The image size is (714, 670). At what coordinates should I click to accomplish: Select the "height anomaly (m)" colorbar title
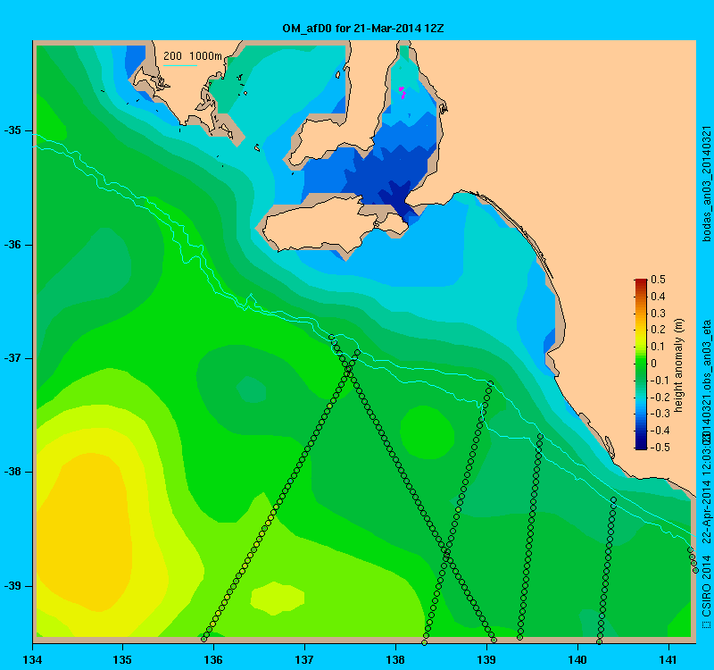(x=679, y=364)
